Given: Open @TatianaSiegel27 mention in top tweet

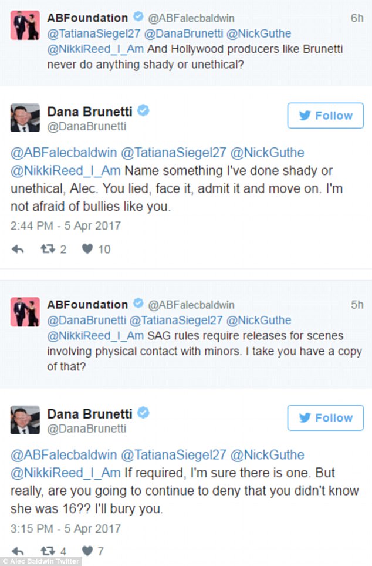Looking at the screenshot, I should (x=93, y=33).
